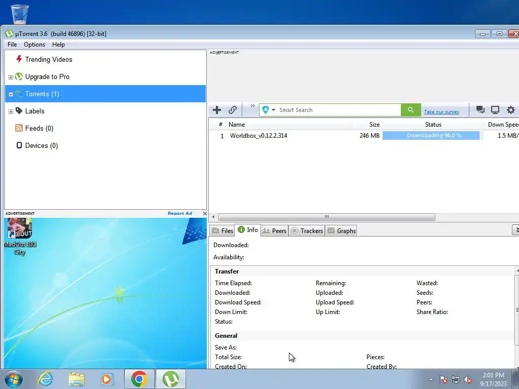Open the search provider dropdown arrow
The height and width of the screenshot is (389, 519).
click(273, 110)
